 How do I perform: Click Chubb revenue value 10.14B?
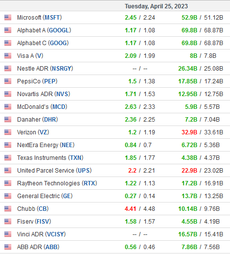pyautogui.click(x=188, y=209)
